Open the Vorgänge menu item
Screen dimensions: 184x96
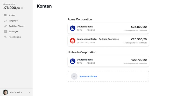13,21
